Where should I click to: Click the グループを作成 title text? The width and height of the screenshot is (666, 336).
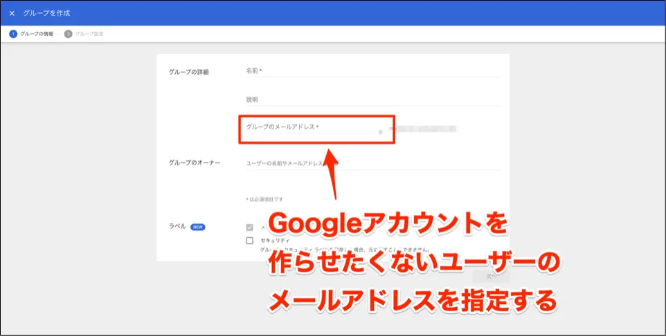pyautogui.click(x=46, y=13)
